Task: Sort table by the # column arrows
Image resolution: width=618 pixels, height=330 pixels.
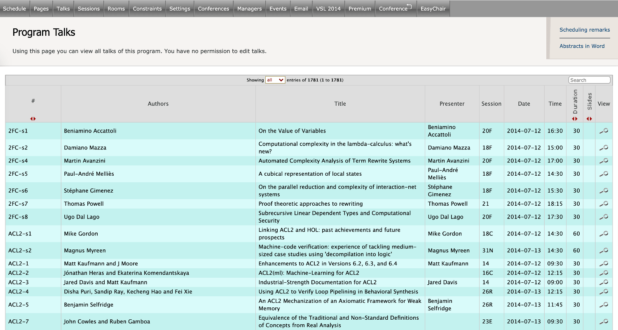Action: (33, 119)
